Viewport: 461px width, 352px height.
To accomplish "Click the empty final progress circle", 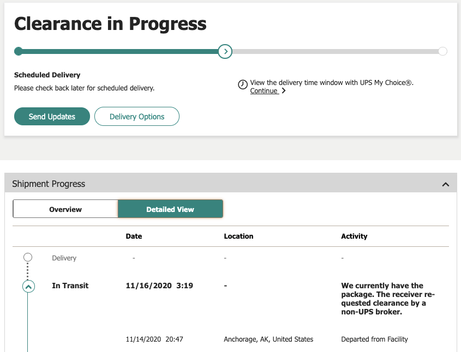I will [x=442, y=51].
